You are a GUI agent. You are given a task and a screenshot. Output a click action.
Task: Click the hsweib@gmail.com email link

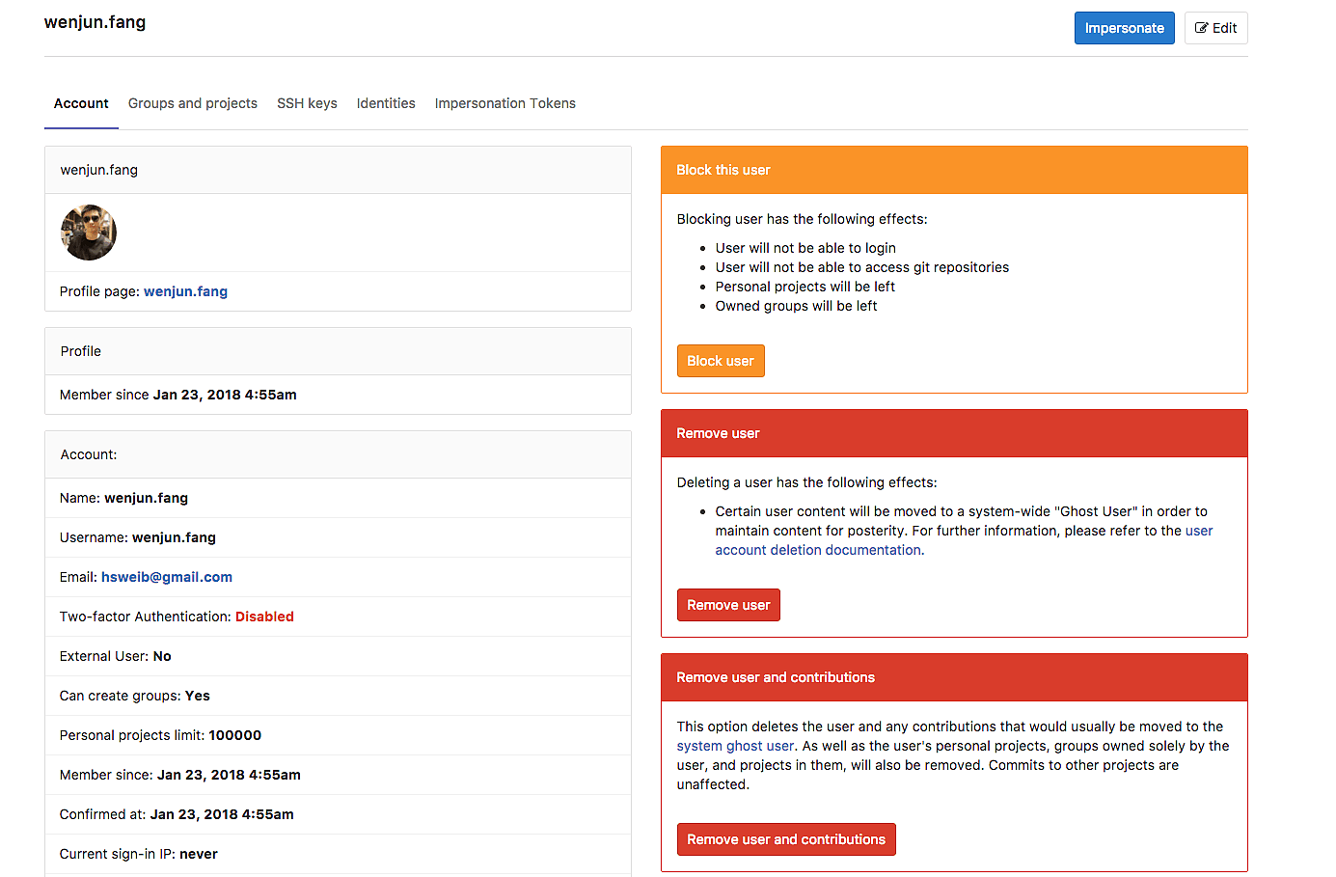167,577
